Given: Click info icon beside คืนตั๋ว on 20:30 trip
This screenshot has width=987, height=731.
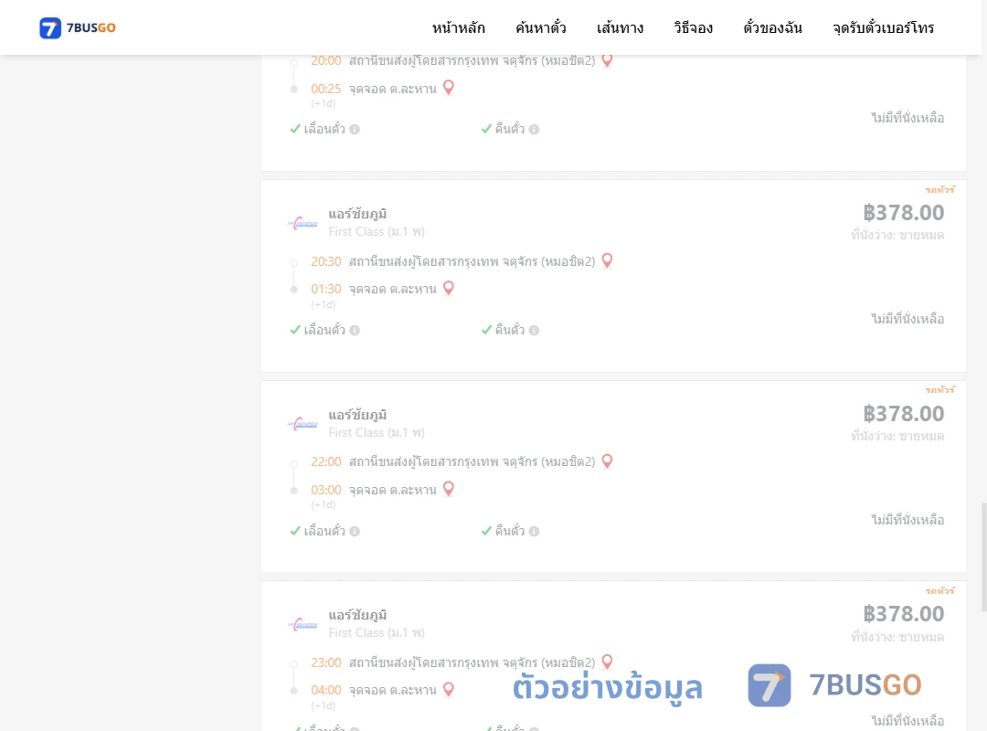Looking at the screenshot, I should (534, 330).
